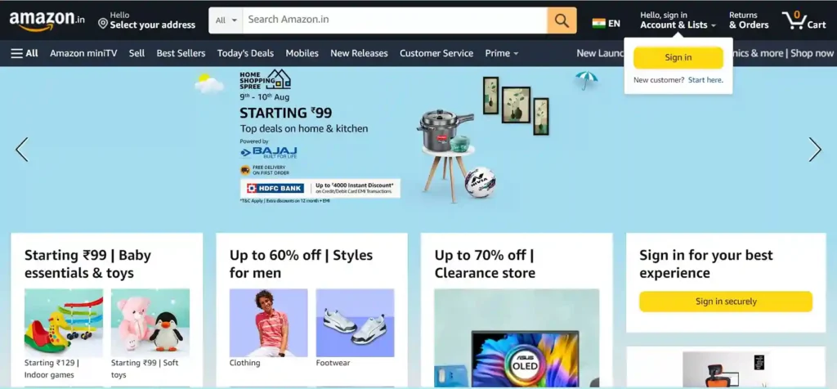837x389 pixels.
Task: Select the India flag language icon
Action: click(599, 24)
